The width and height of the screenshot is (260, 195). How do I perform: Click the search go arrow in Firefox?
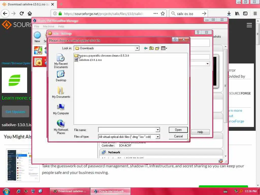coord(204,13)
